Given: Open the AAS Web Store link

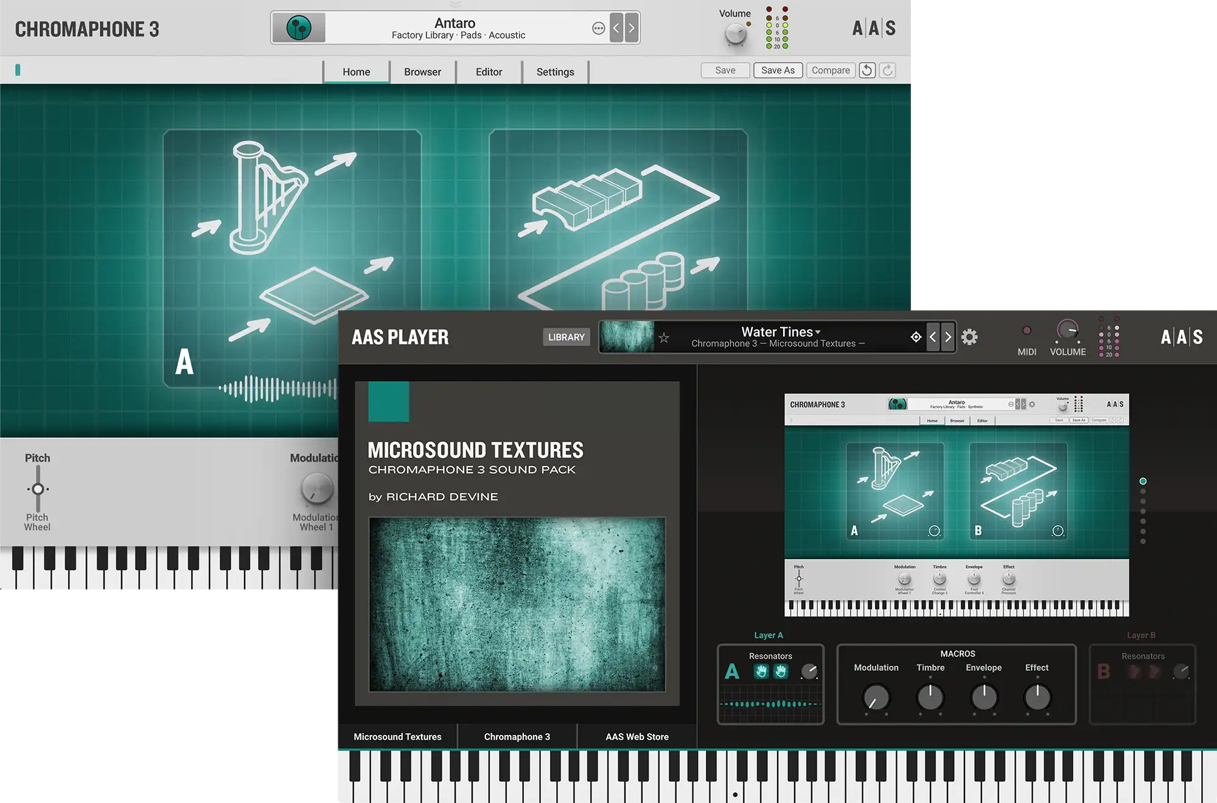Looking at the screenshot, I should pyautogui.click(x=637, y=737).
